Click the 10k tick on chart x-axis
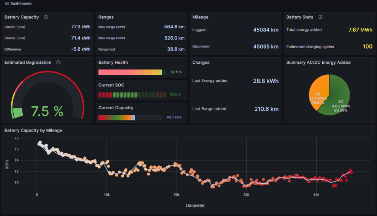The width and height of the screenshot is (377, 216). 107,195
